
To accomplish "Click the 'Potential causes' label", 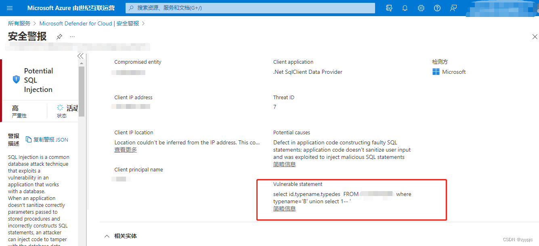I will tap(292, 132).
